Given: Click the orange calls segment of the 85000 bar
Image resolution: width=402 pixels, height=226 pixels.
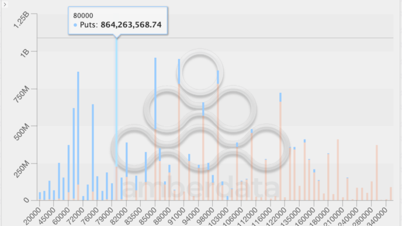Looking at the screenshot, I should click(x=155, y=165).
